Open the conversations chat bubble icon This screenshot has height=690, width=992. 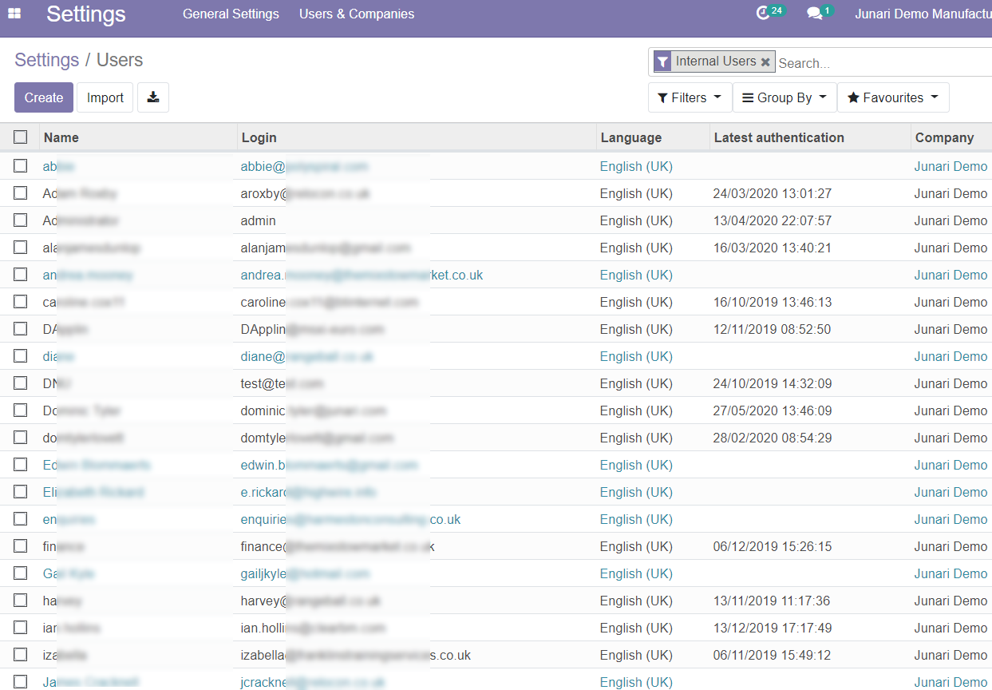pyautogui.click(x=814, y=14)
